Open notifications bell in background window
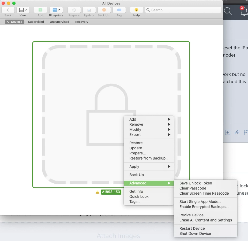 coord(244,12)
